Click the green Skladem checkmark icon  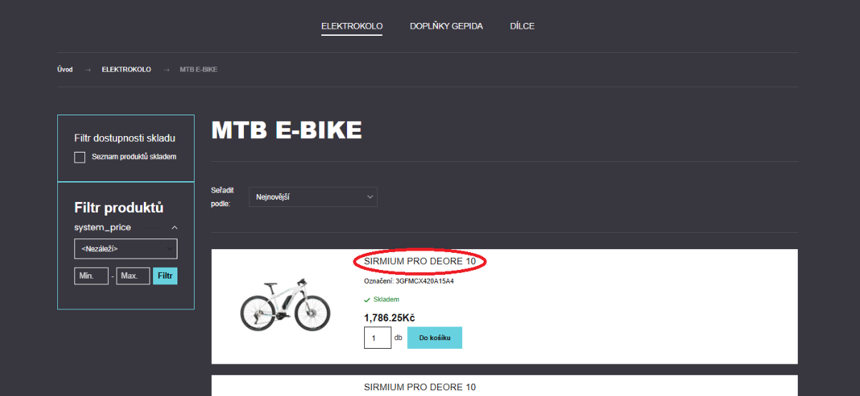[367, 300]
